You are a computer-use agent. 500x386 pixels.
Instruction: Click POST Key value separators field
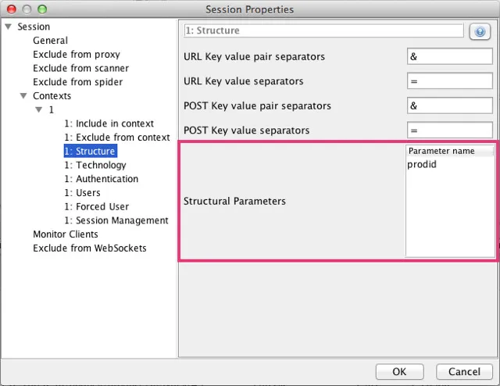pos(449,130)
